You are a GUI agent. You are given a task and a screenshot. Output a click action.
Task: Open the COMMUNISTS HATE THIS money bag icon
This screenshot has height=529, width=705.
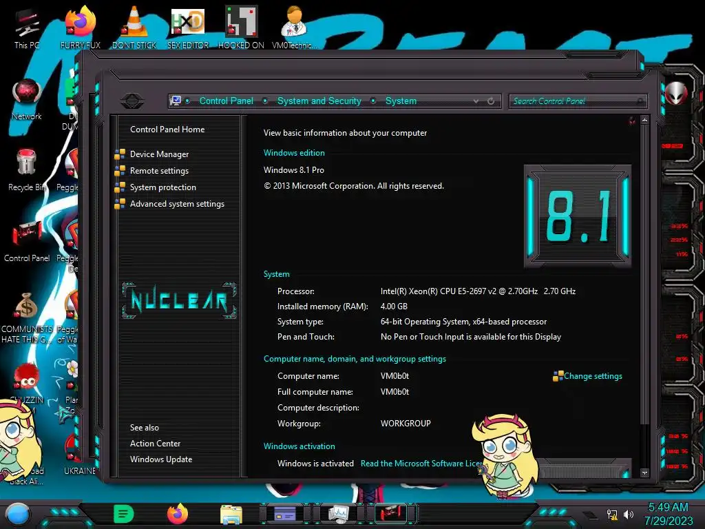click(x=27, y=318)
